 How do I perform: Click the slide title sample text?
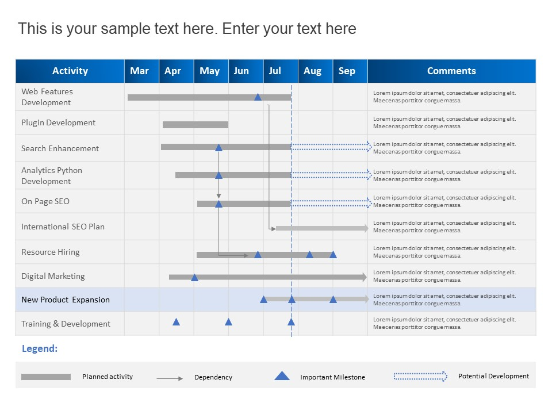click(187, 29)
